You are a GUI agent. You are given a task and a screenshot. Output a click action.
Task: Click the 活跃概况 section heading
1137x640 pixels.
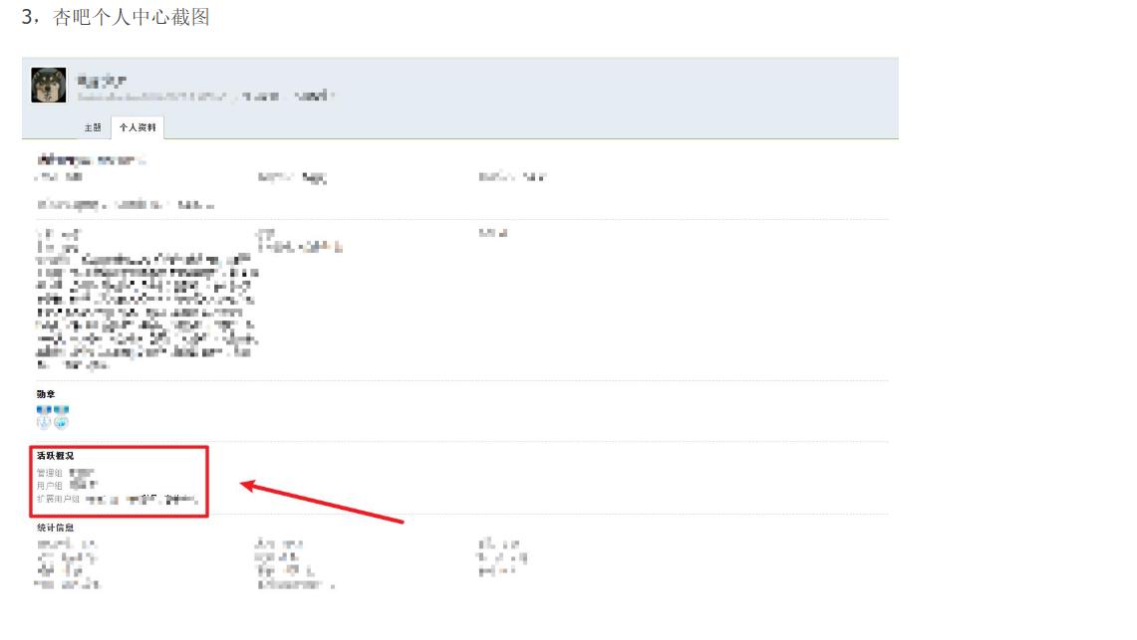(x=56, y=456)
